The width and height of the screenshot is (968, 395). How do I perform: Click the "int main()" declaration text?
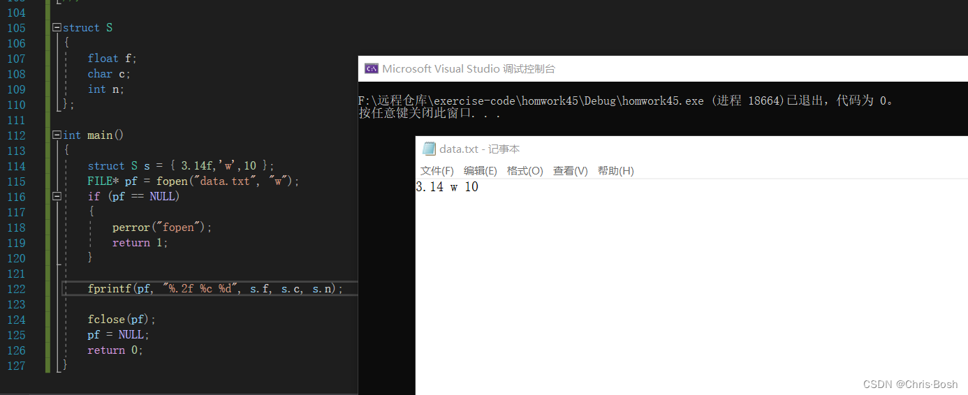pos(93,135)
